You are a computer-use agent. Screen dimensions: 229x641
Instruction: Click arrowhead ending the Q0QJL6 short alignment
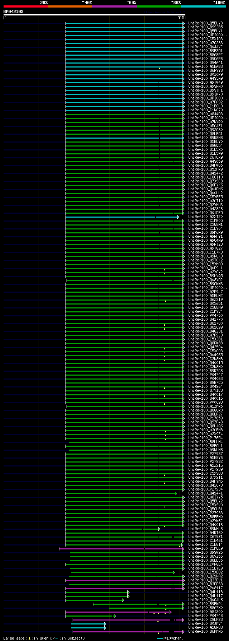[123, 600]
